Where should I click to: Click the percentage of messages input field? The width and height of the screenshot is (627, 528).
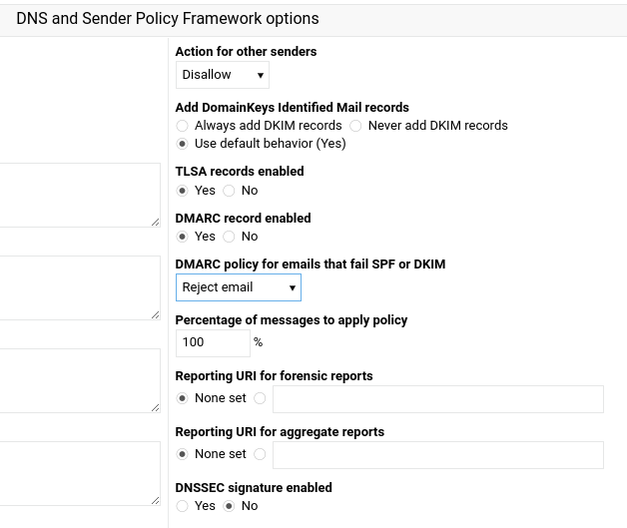[x=213, y=343]
